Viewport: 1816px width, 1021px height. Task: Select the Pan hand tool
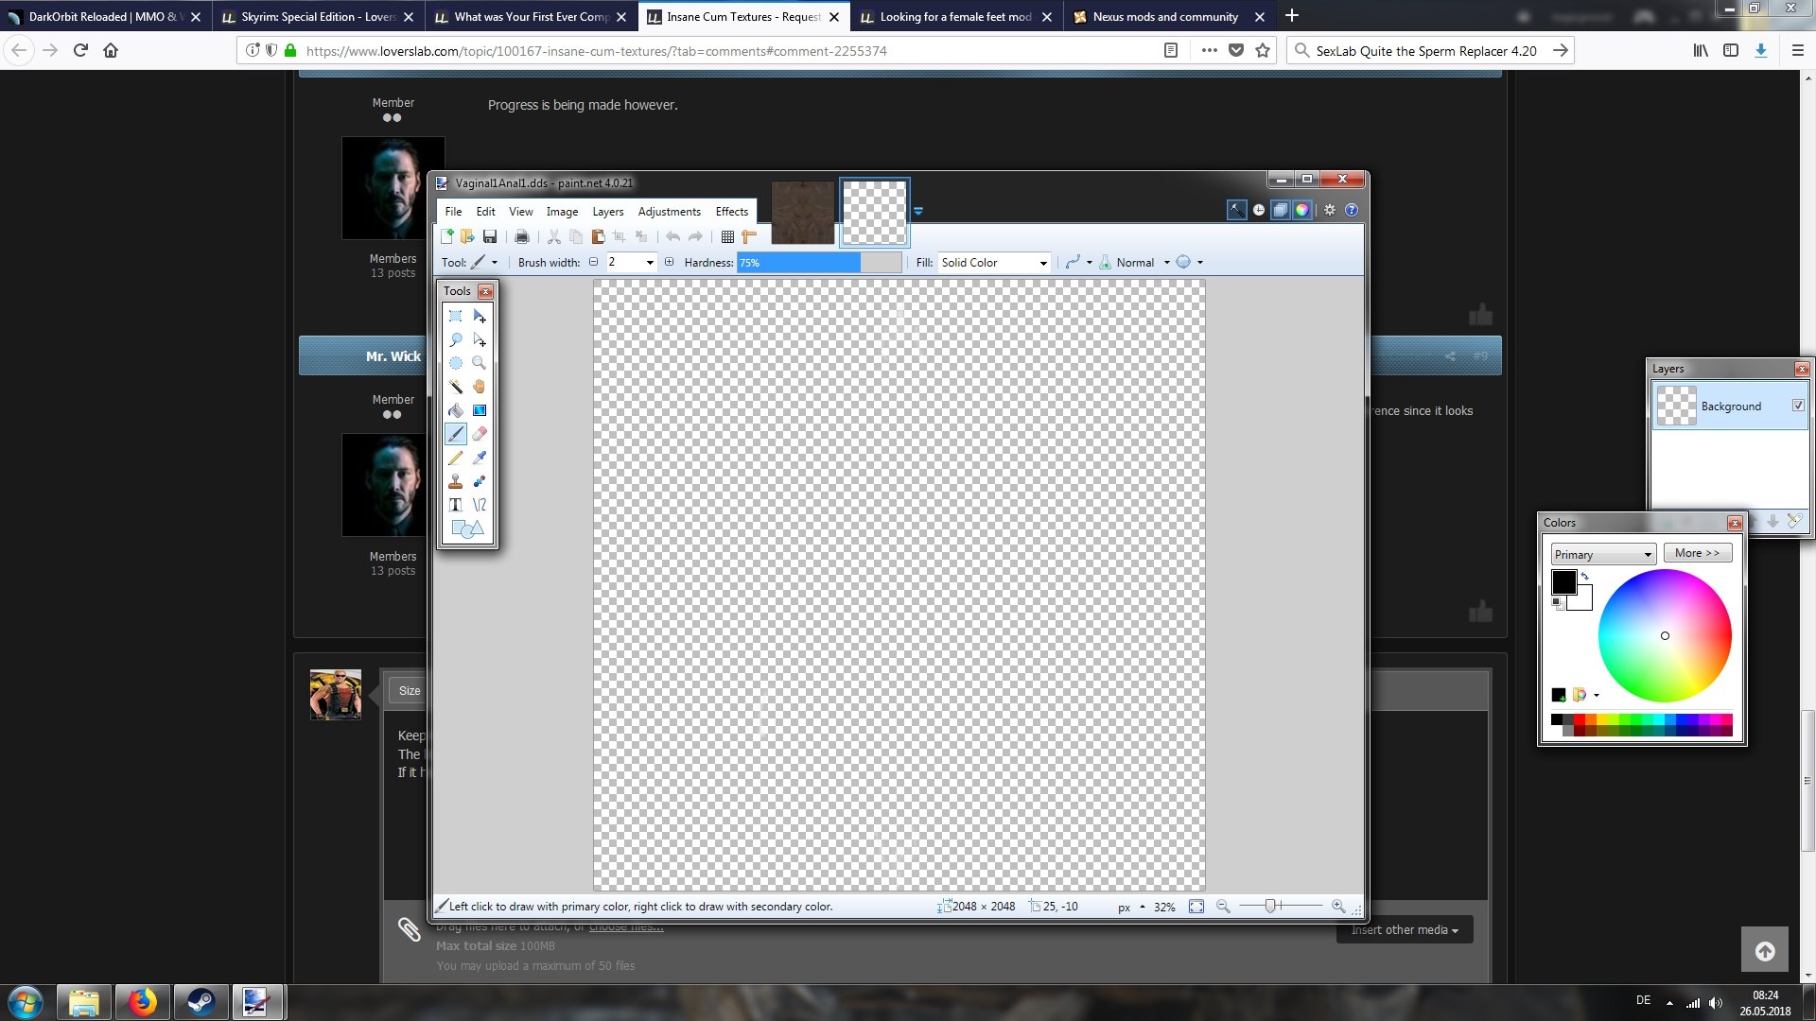point(480,387)
